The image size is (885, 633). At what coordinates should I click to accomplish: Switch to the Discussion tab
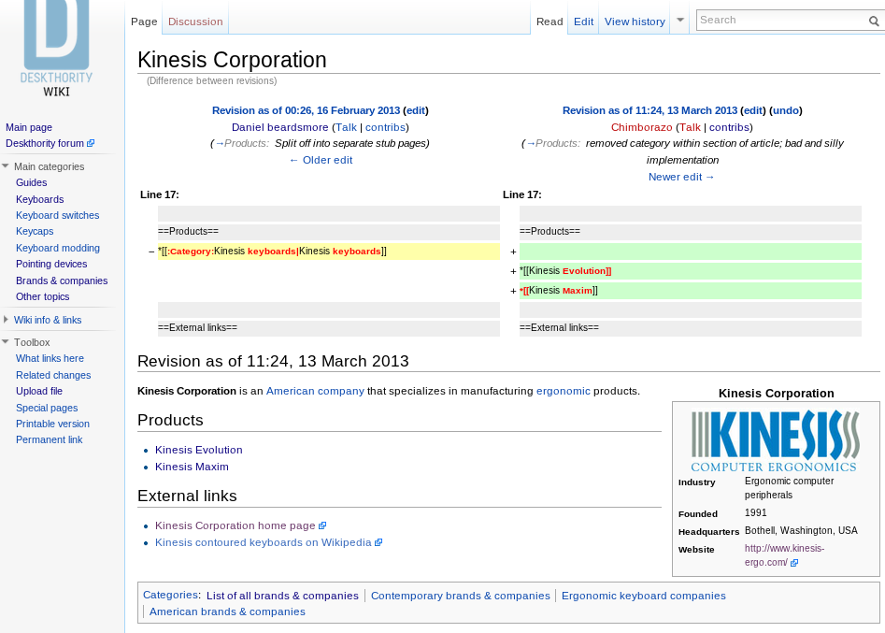pos(194,21)
